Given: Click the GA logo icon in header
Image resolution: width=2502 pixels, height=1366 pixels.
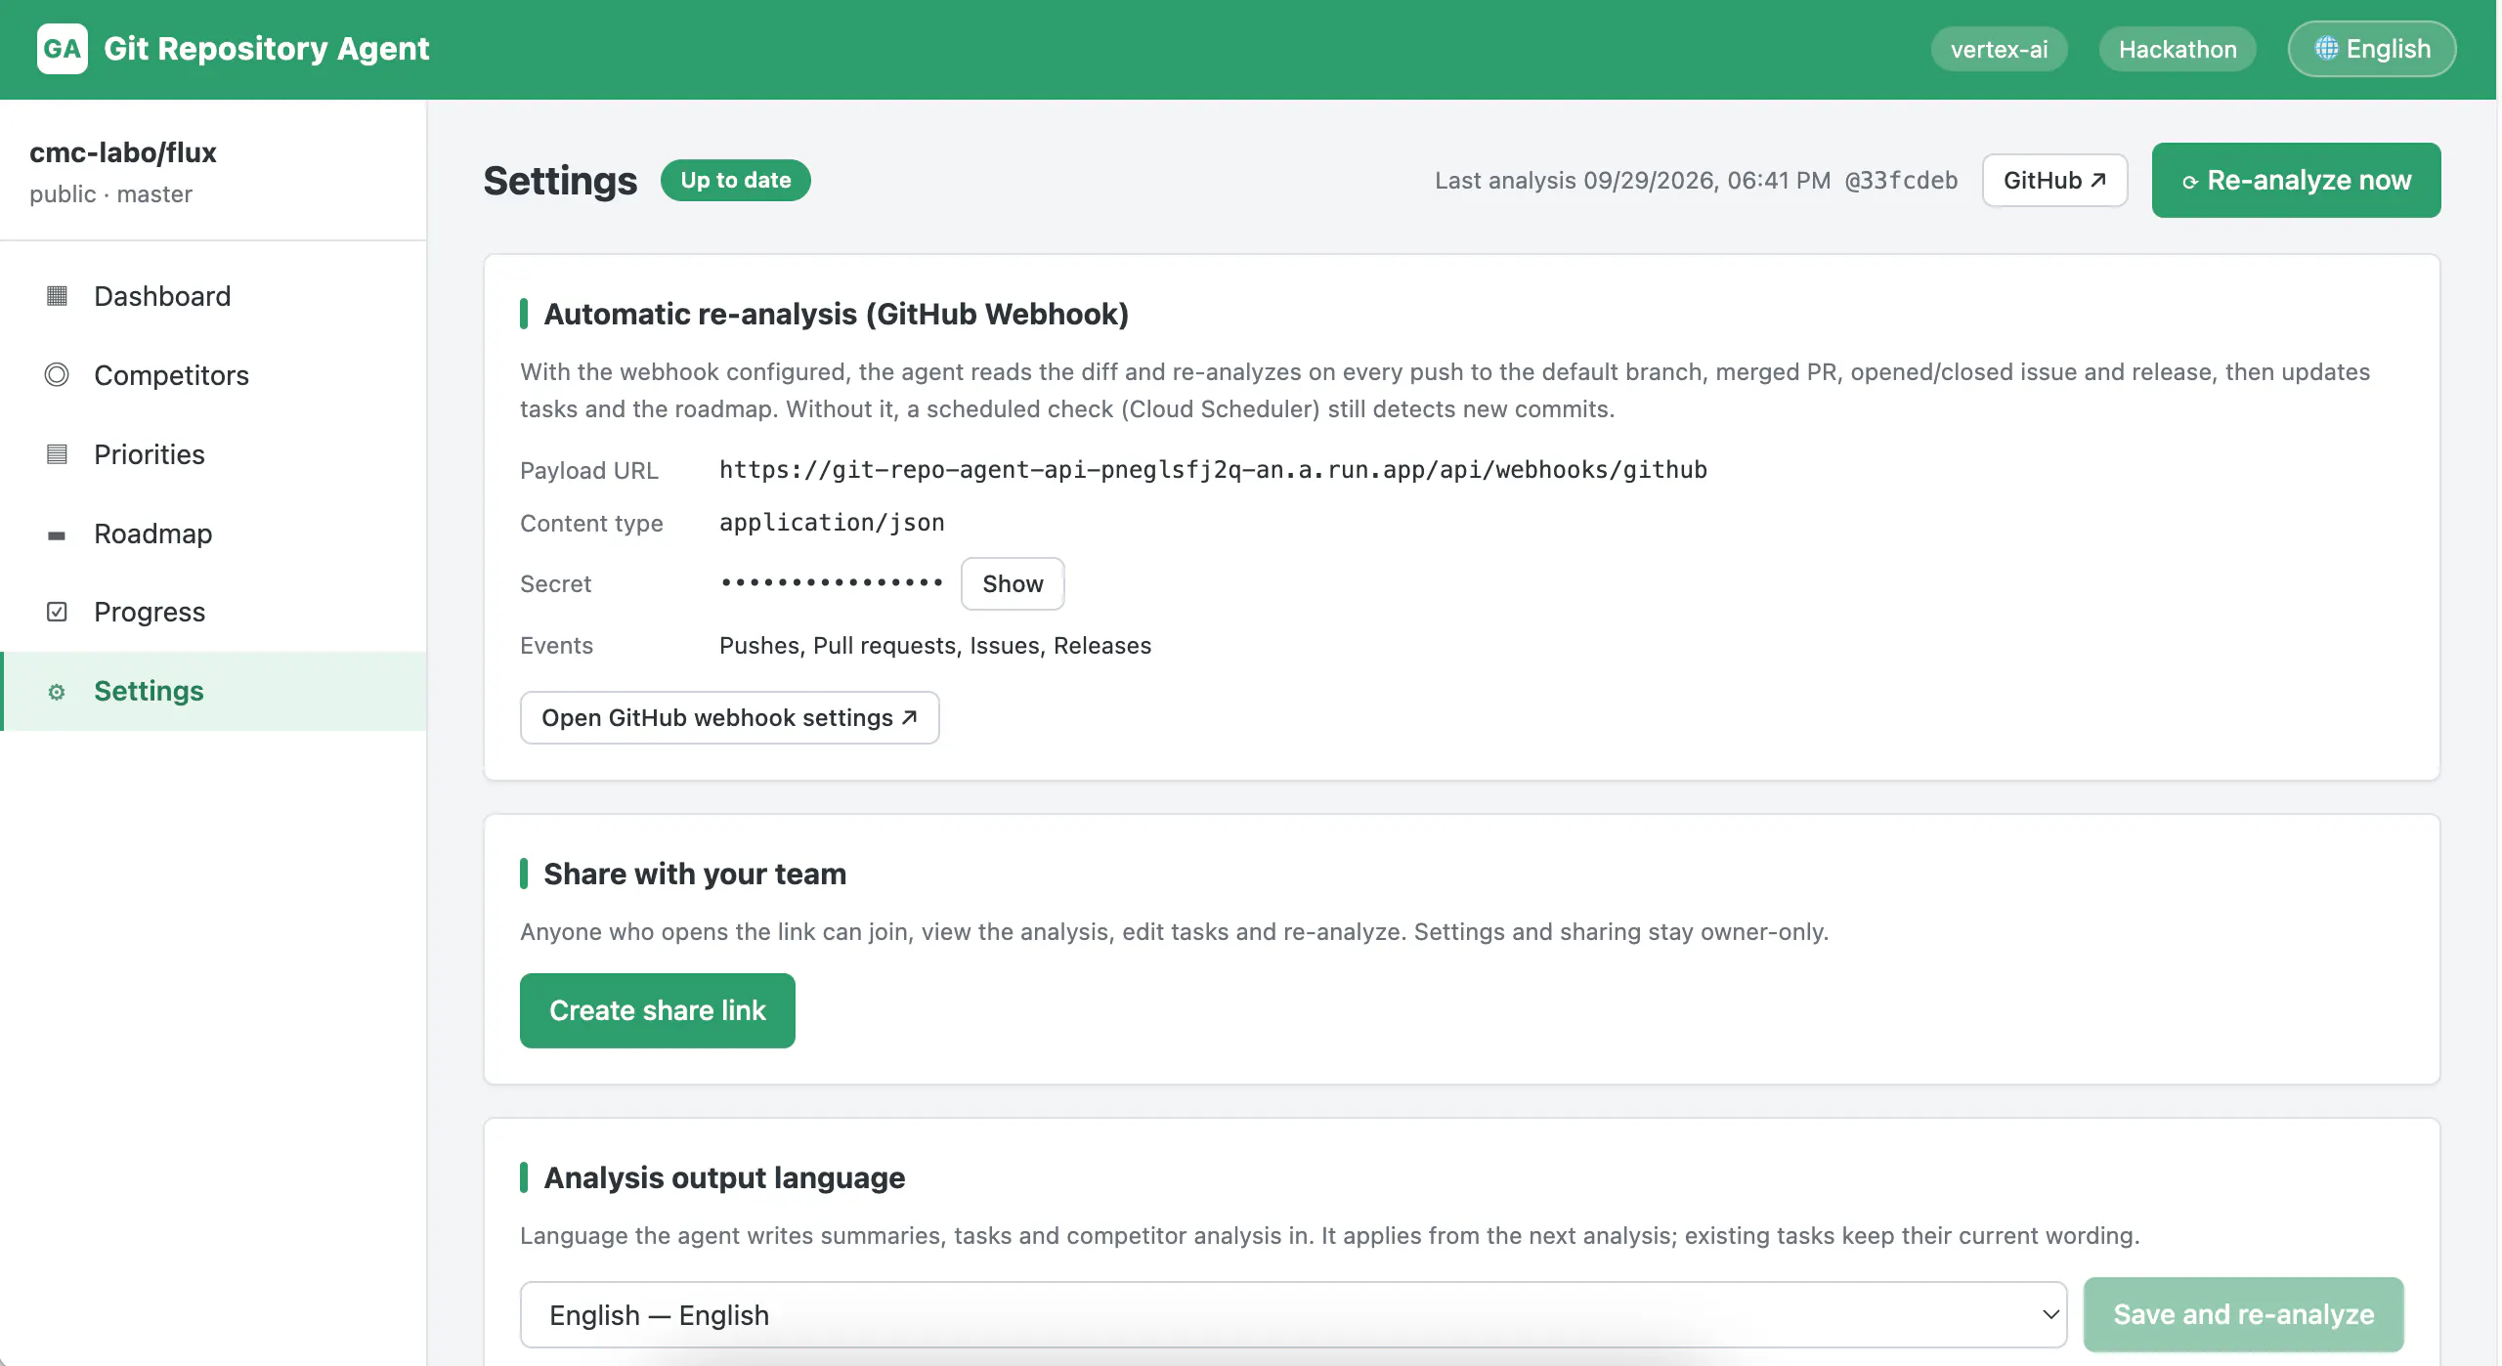Looking at the screenshot, I should pos(63,49).
